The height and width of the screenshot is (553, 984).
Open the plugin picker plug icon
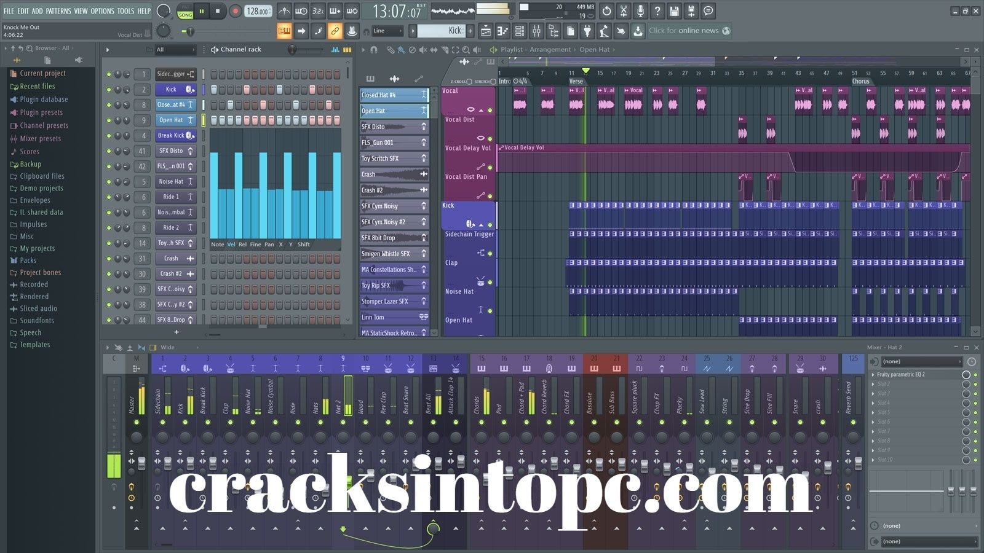pos(587,31)
